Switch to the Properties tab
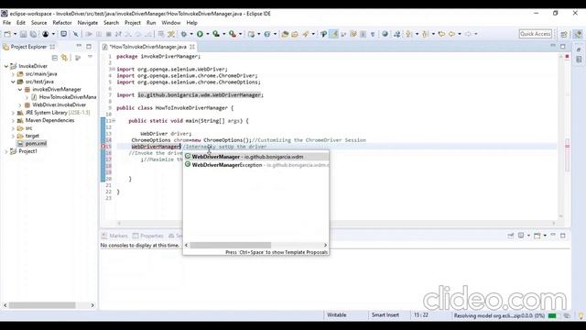The image size is (586, 330). coord(148,236)
